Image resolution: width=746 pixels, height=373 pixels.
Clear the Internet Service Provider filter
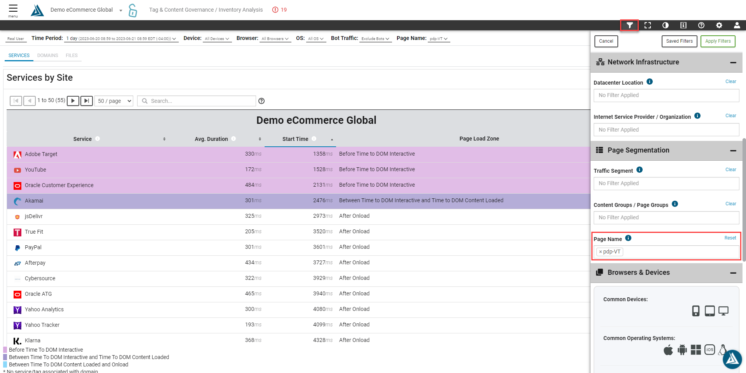coord(730,116)
